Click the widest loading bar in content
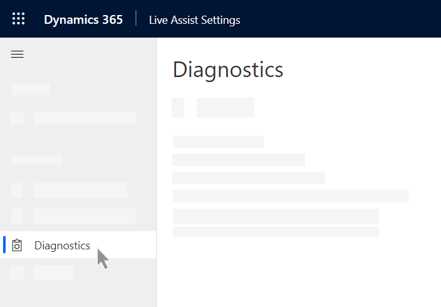441x307 pixels. point(291,196)
